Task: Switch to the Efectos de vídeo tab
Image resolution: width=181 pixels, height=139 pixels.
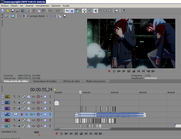Action: (x=72, y=81)
